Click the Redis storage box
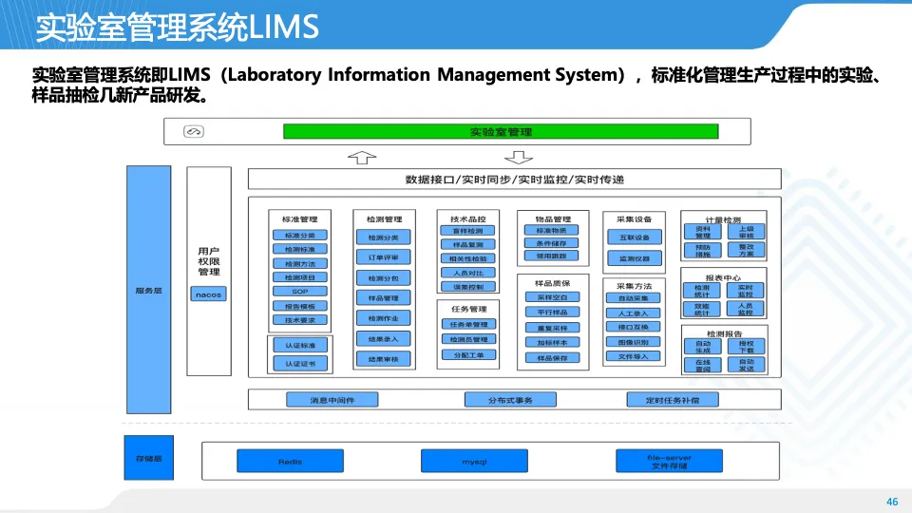This screenshot has height=513, width=912. pyautogui.click(x=291, y=461)
